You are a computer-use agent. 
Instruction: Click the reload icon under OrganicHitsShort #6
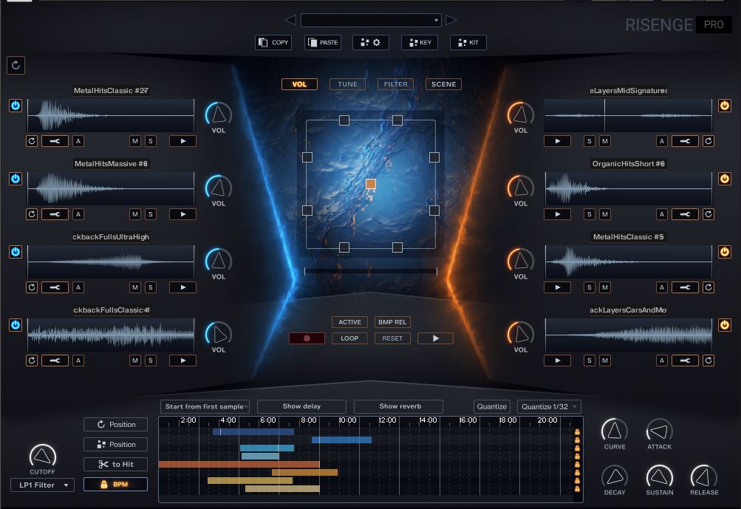coord(708,214)
